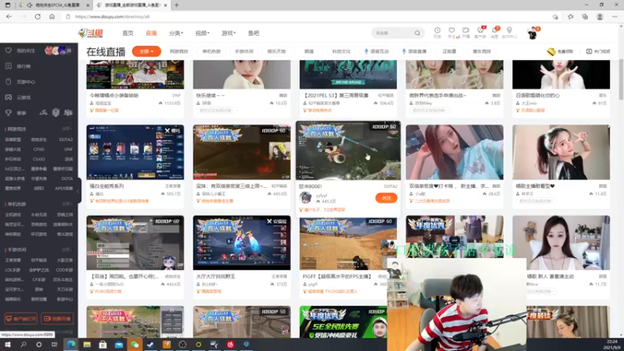Click the search magnifier icon in the header
The image size is (624, 351).
coord(417,33)
